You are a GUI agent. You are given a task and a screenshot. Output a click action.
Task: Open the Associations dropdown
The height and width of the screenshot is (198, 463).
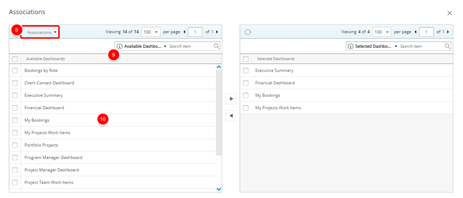40,32
